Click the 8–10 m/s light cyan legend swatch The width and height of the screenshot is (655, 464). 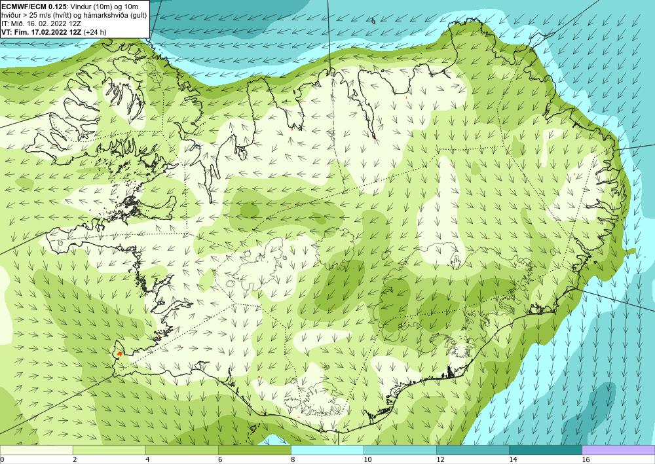[x=327, y=450]
